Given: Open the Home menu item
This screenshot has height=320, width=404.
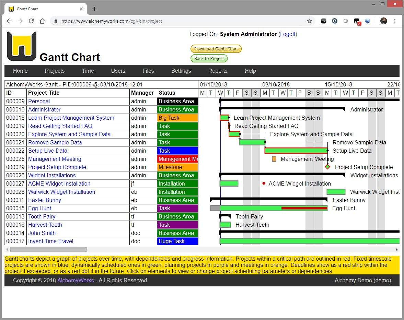Looking at the screenshot, I should click(20, 71).
